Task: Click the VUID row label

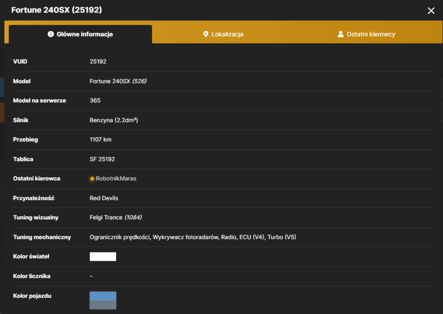Action: [20, 62]
